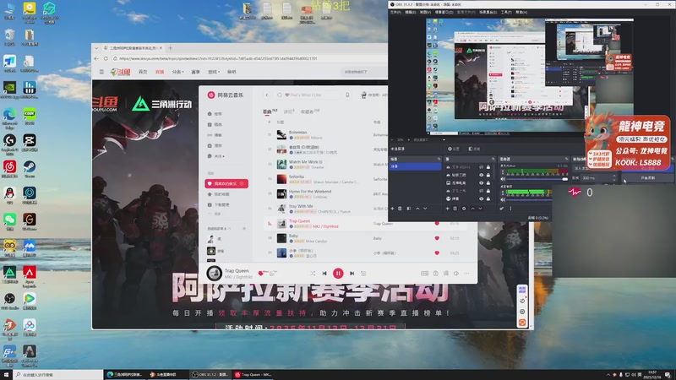Screen dimensions: 676x380
Task: Switch to the collectors tab in playlist
Action: pos(310,111)
